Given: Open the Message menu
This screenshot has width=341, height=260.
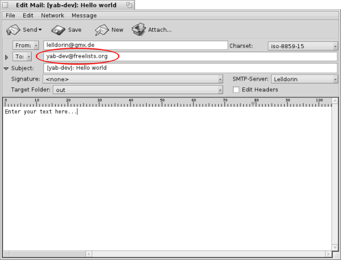Looking at the screenshot, I should tap(84, 15).
